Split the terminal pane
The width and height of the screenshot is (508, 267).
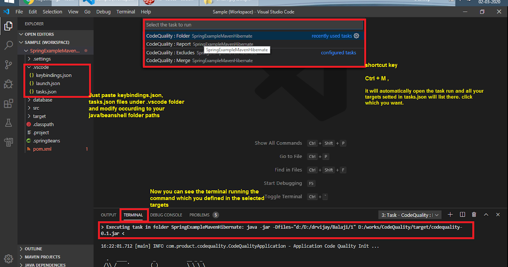(462, 214)
